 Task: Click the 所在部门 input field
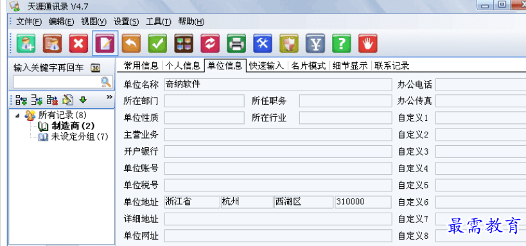(204, 101)
